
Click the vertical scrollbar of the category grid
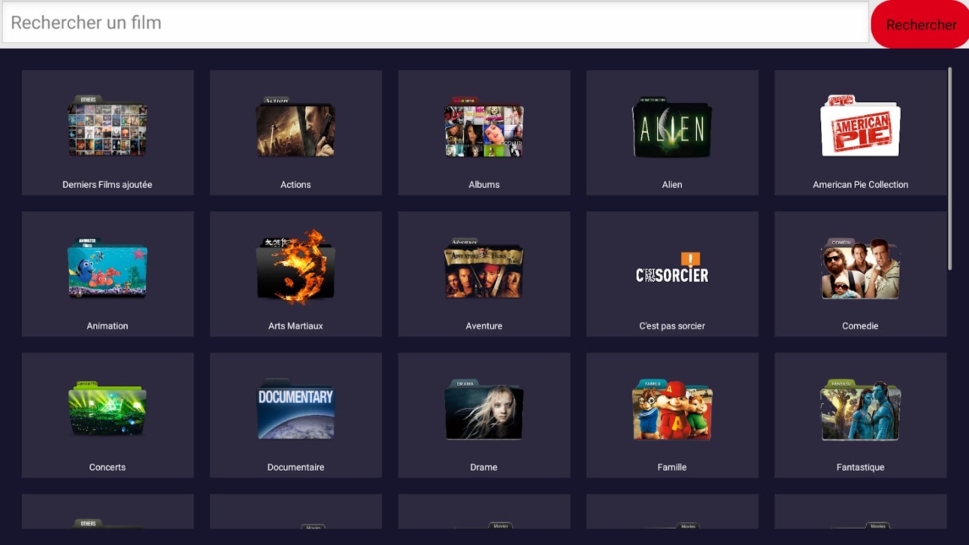(950, 168)
